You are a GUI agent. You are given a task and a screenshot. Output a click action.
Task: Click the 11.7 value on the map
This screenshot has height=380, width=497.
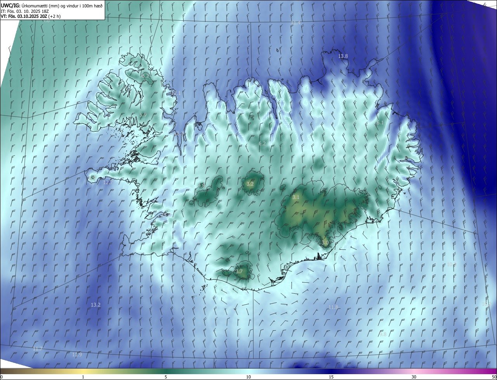(38, 349)
